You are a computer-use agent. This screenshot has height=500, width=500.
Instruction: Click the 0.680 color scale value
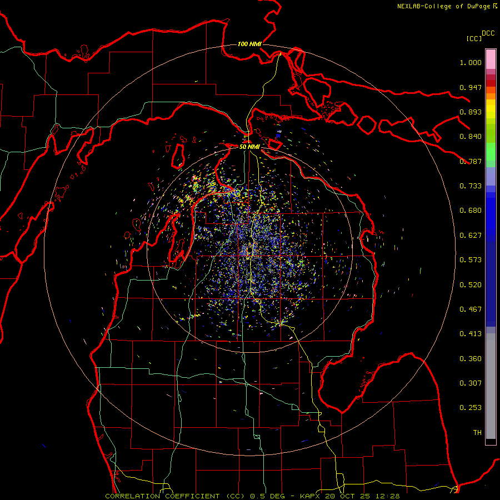pyautogui.click(x=471, y=211)
